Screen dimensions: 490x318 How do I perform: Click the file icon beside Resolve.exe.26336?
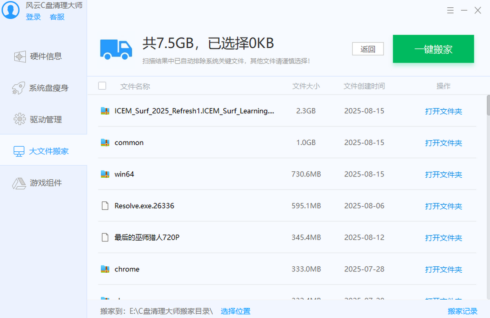[x=105, y=206]
